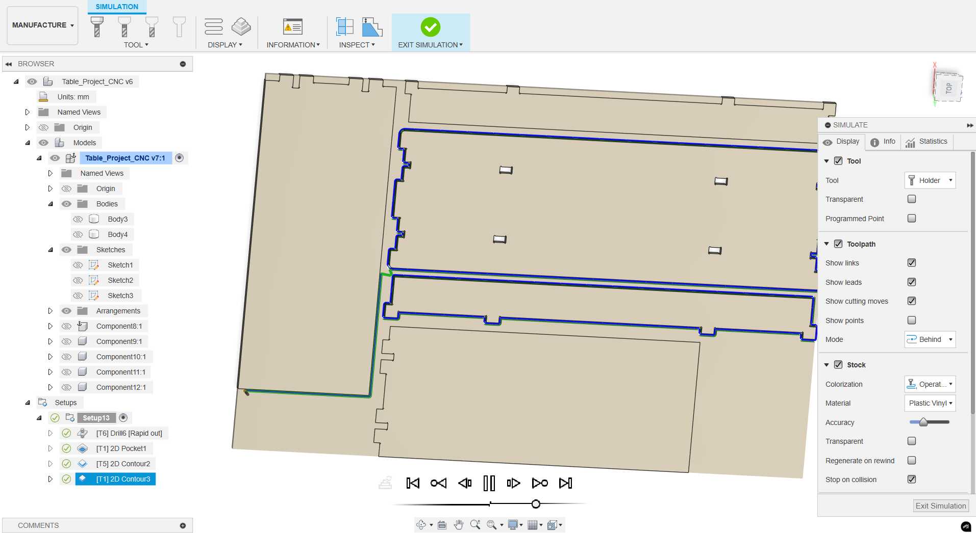This screenshot has width=976, height=533.
Task: Expand the COMMENTS panel with the plus icon
Action: point(183,525)
